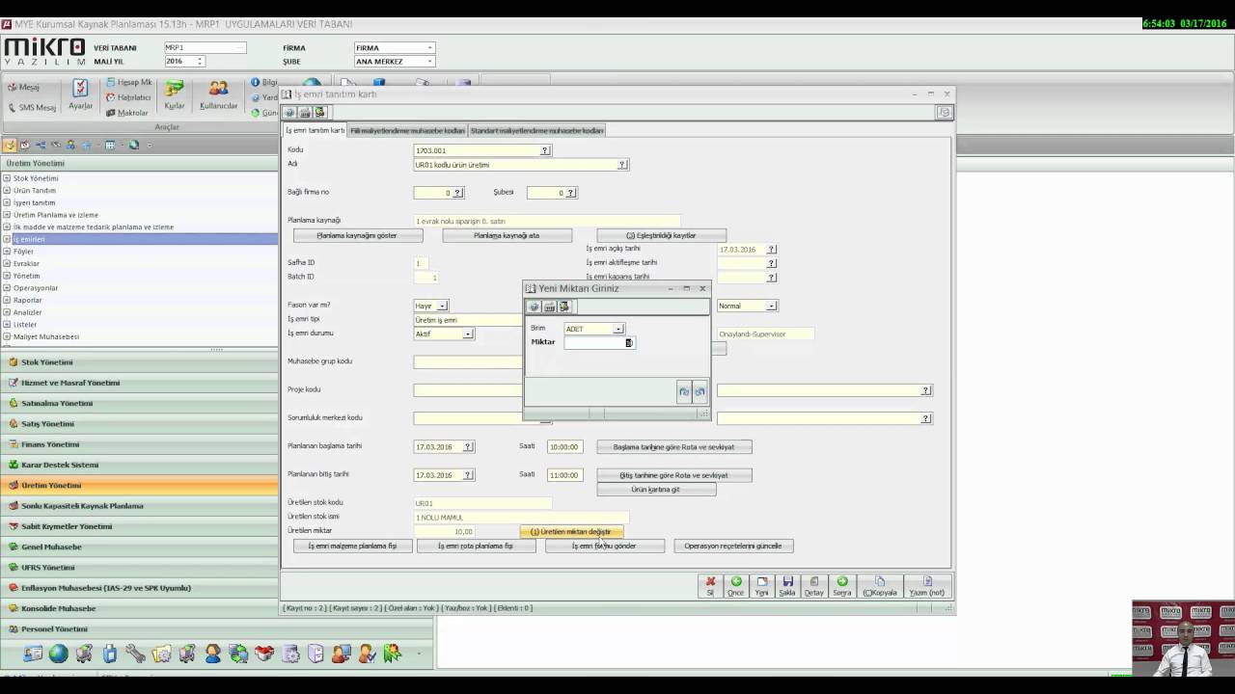Click Planlama kaynağını göster button
Screen dimensions: 1235x694
(x=357, y=235)
